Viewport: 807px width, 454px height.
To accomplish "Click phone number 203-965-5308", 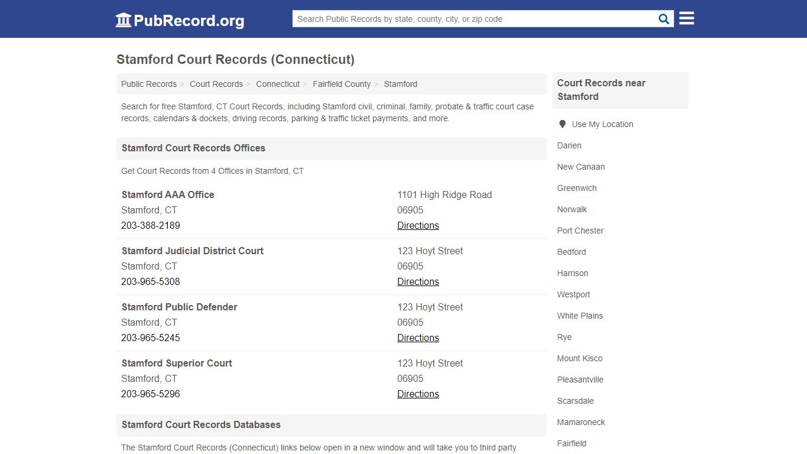I will click(151, 281).
